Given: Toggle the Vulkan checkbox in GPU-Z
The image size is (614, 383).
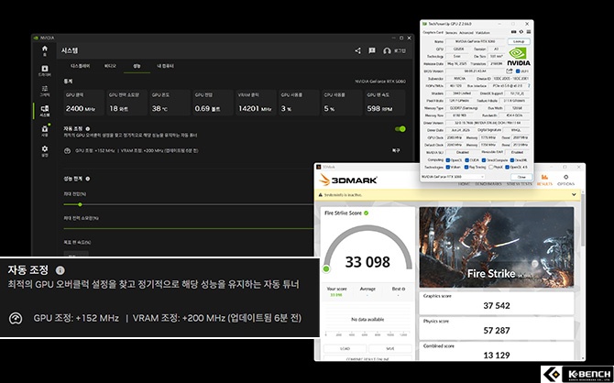Looking at the screenshot, I should click(x=447, y=168).
